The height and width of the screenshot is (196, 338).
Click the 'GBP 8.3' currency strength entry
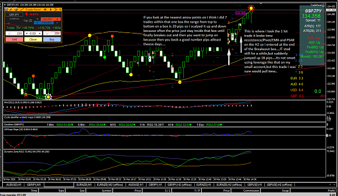(x=296, y=96)
